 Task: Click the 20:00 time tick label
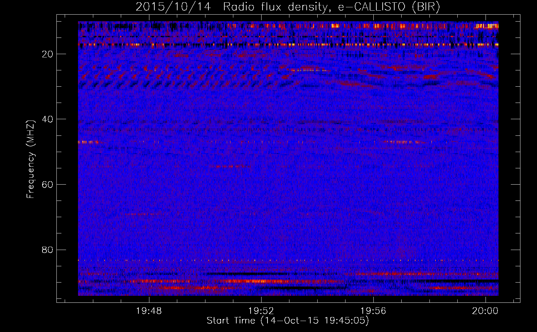[x=485, y=311]
